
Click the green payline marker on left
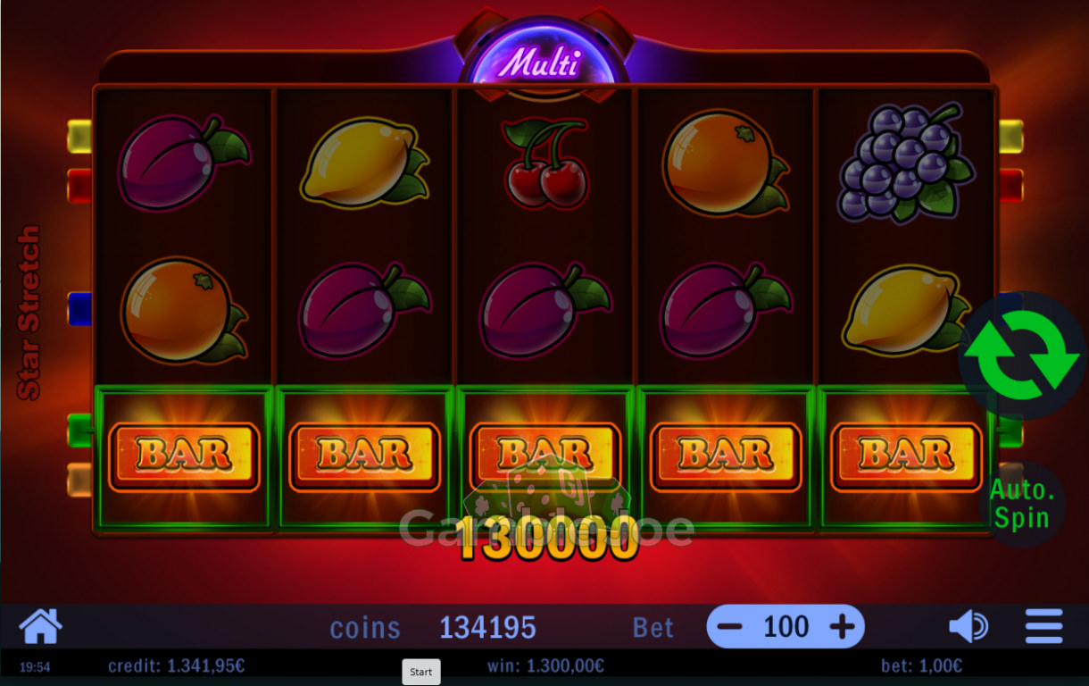(79, 430)
